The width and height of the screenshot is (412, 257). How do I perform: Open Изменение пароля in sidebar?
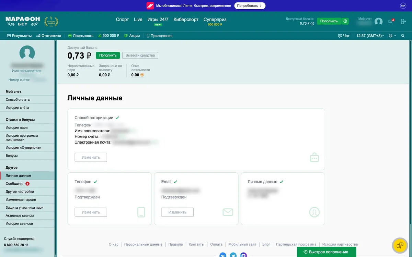pos(27,199)
